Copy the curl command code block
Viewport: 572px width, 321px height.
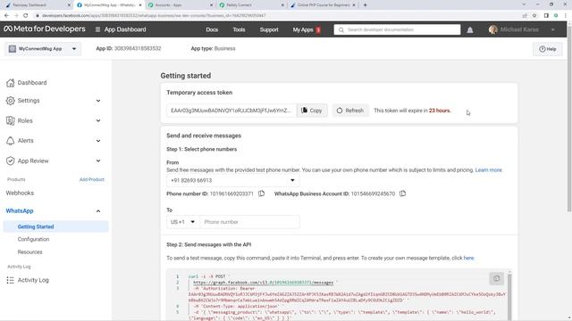coord(496,278)
